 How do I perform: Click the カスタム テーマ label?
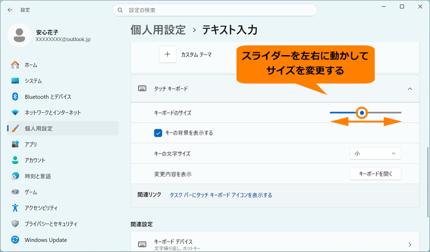coord(197,55)
